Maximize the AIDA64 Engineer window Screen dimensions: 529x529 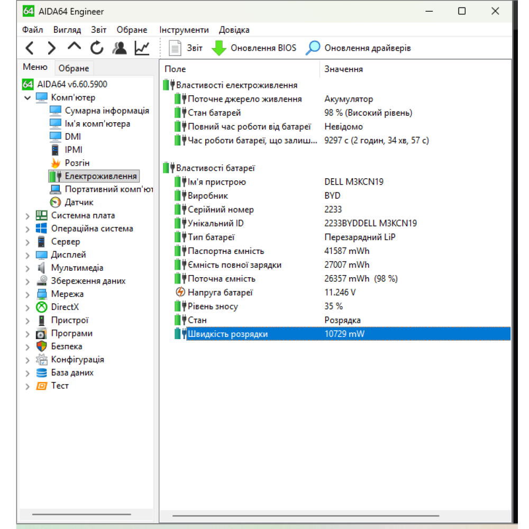462,11
